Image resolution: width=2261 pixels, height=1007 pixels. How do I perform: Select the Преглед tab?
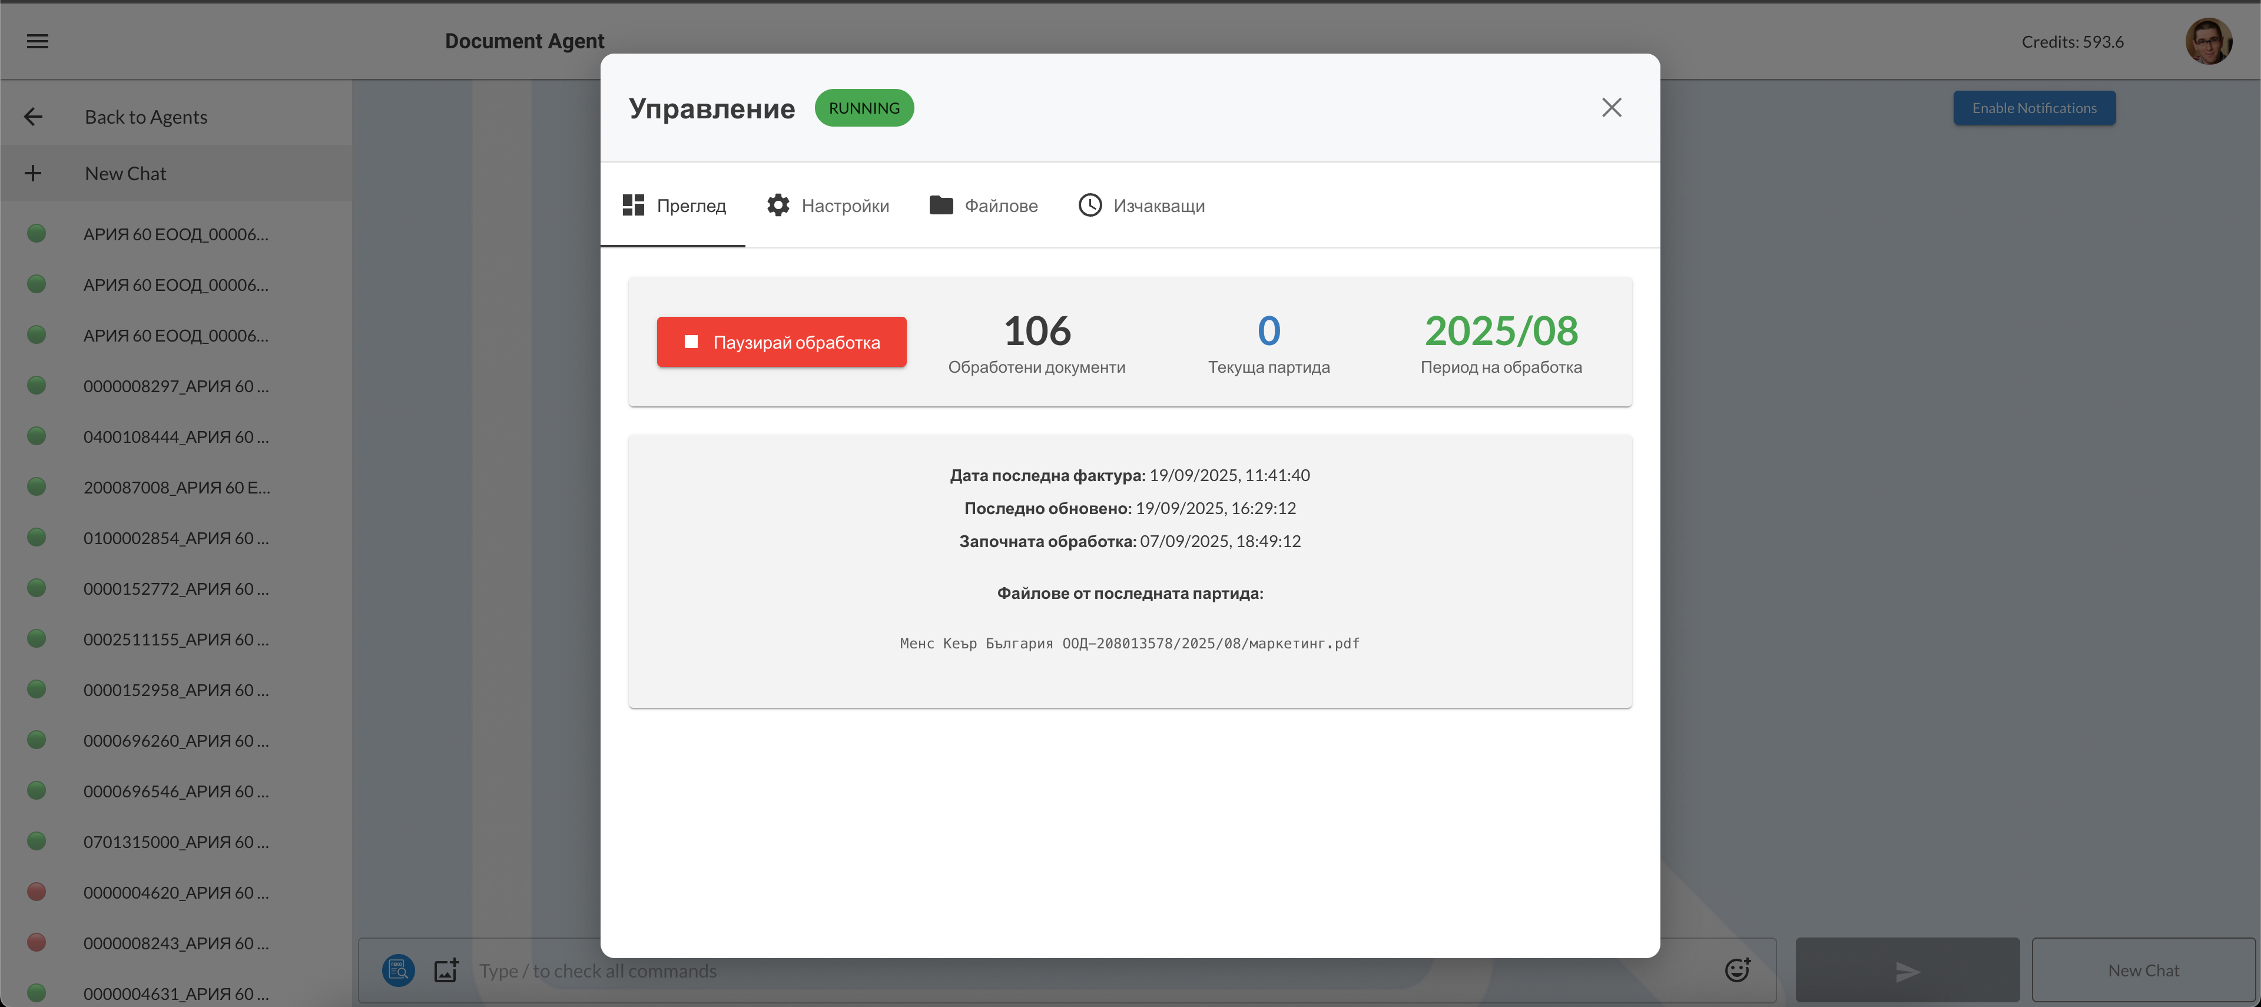(x=674, y=206)
